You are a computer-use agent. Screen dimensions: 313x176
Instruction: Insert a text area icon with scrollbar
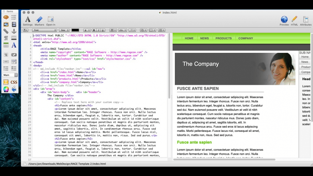point(14,61)
